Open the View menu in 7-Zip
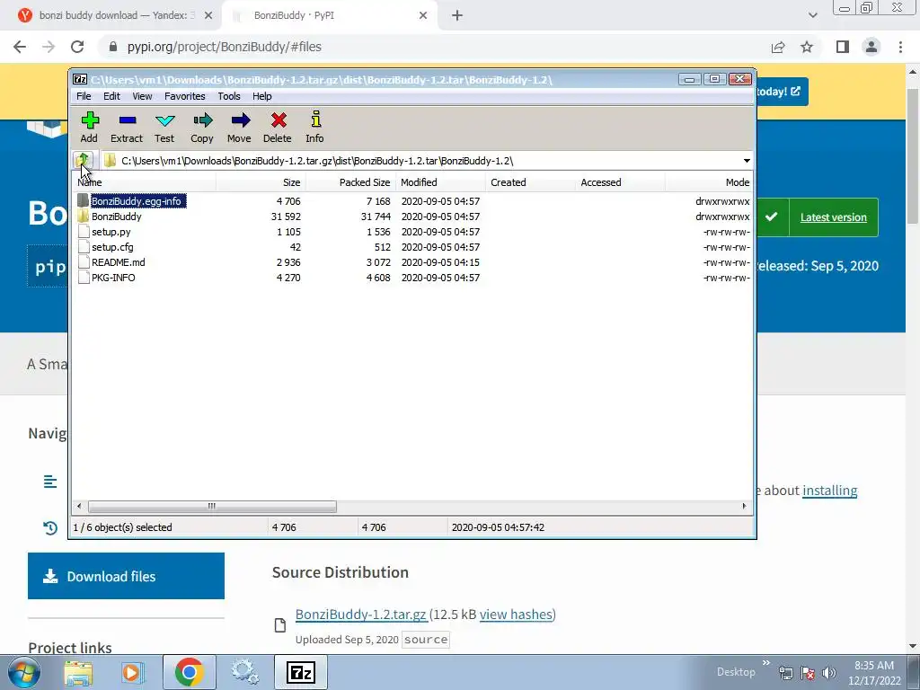This screenshot has height=690, width=920. click(142, 96)
